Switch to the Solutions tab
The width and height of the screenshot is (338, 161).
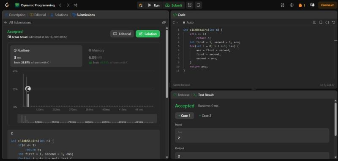coord(59,15)
